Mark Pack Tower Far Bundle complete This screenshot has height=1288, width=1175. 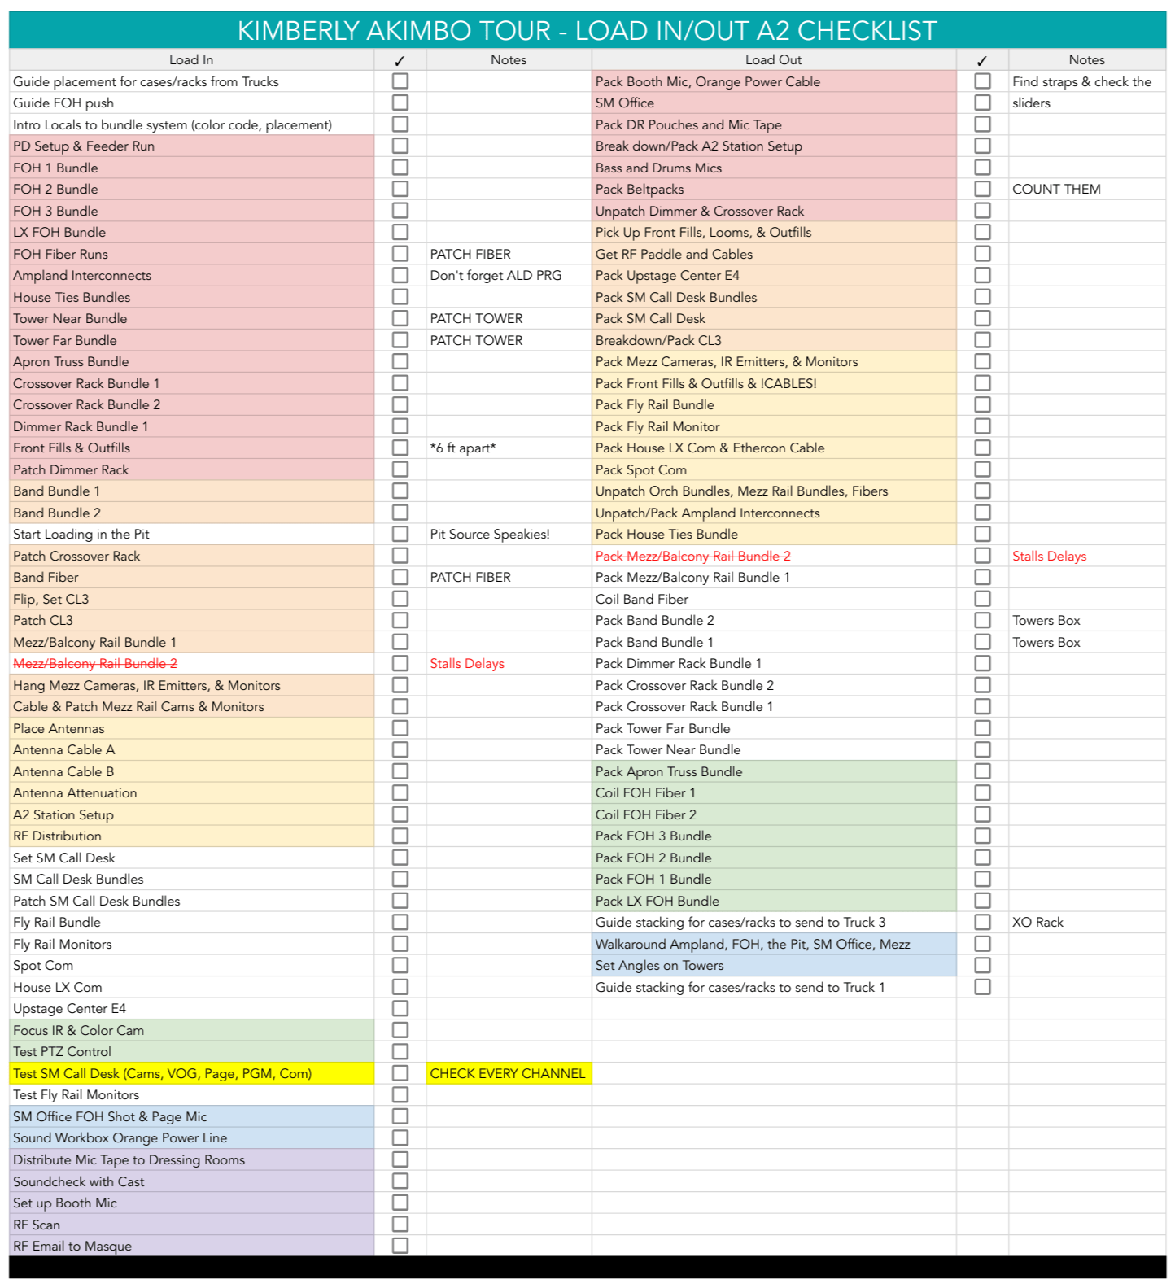(982, 728)
